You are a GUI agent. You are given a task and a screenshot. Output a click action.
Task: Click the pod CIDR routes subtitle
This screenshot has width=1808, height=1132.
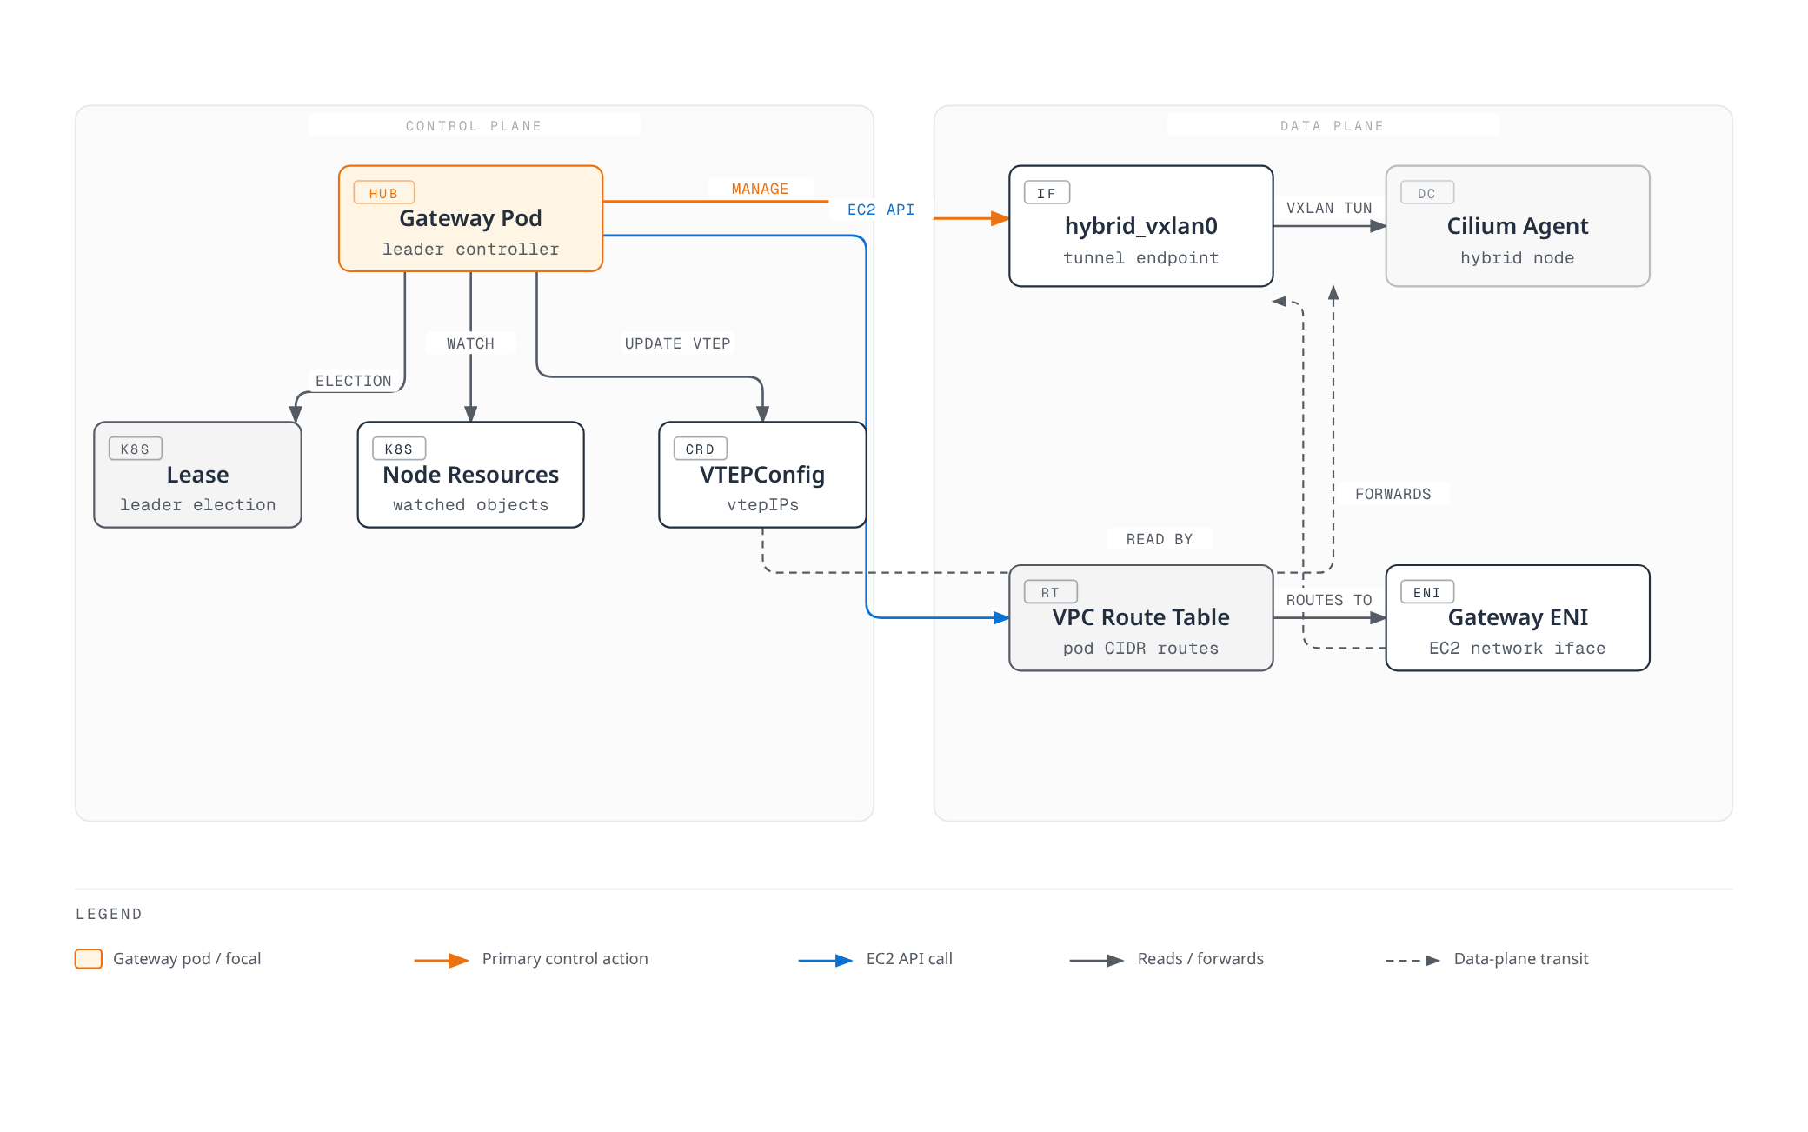(x=1141, y=649)
